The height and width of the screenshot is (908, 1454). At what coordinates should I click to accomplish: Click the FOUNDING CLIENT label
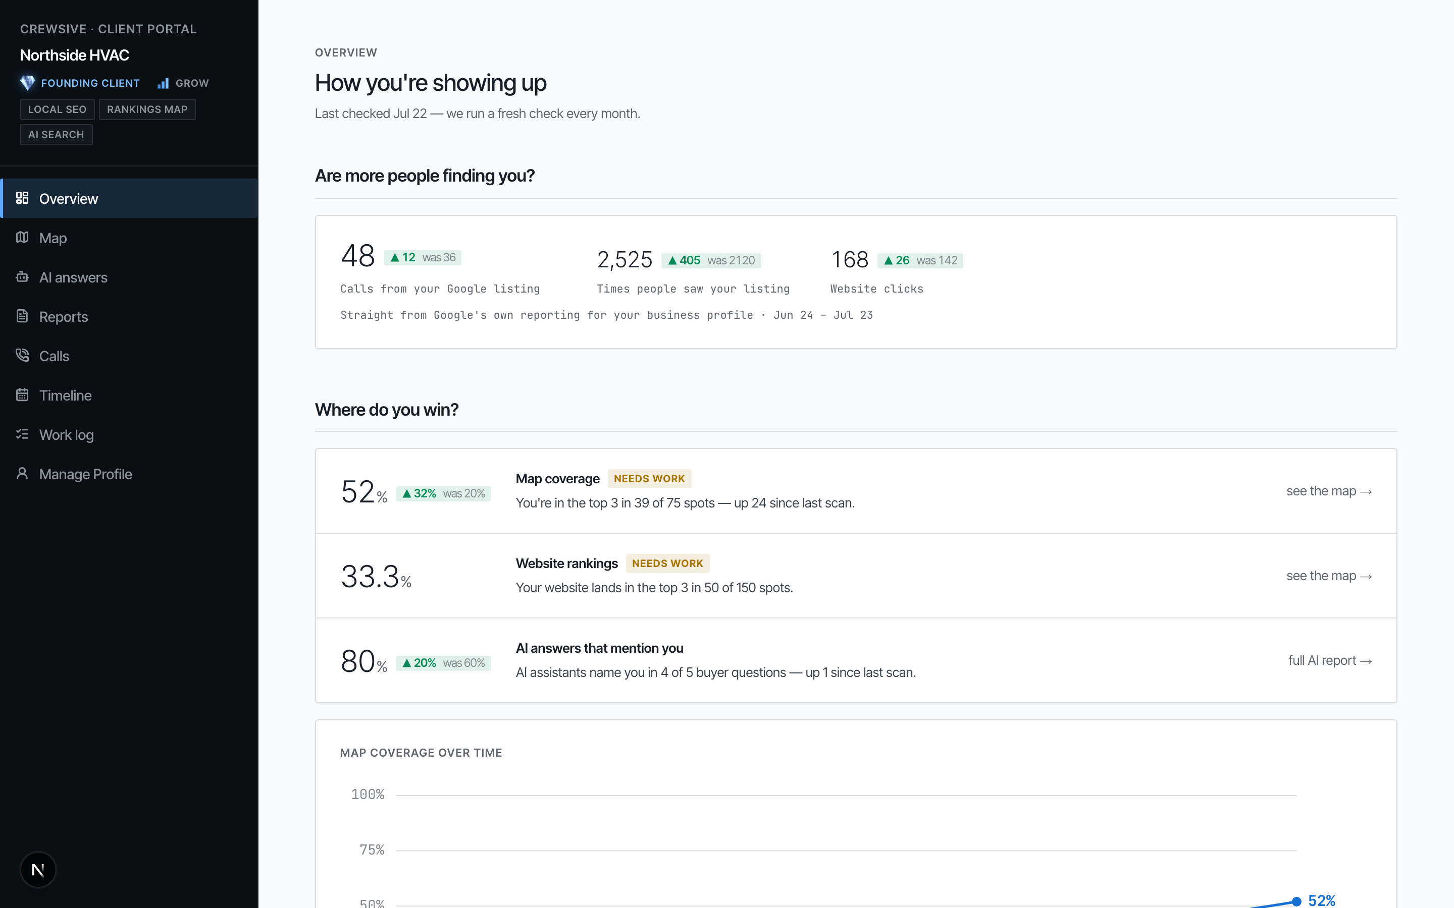click(x=90, y=83)
